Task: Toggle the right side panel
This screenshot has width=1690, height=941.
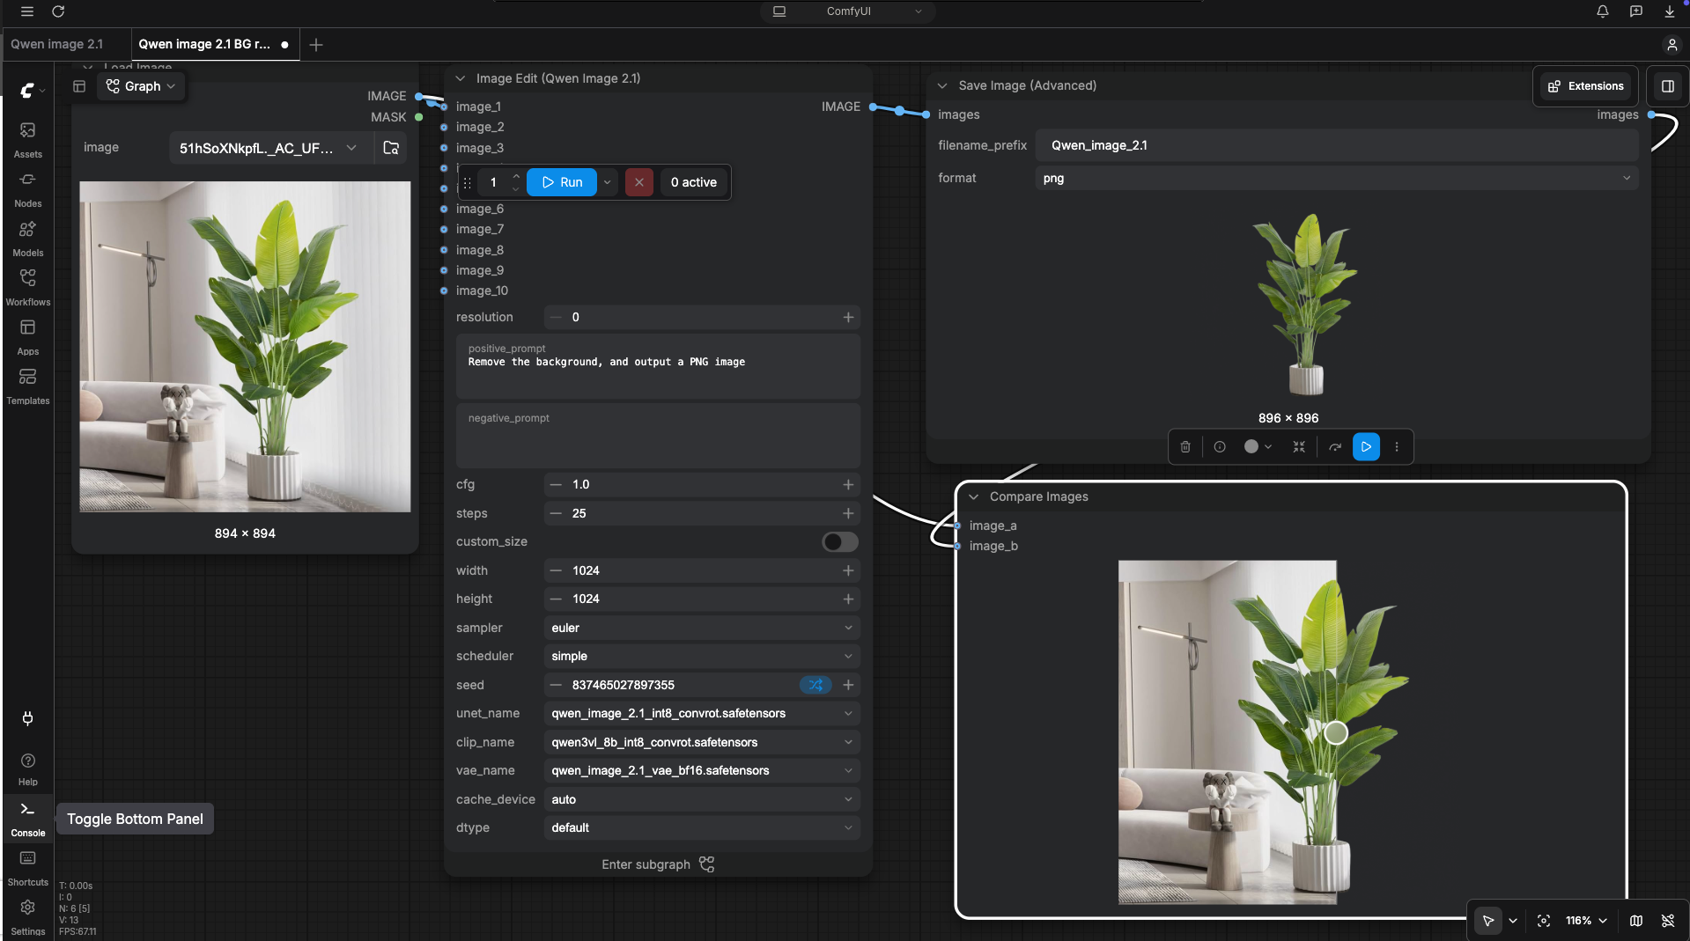Action: point(1667,86)
